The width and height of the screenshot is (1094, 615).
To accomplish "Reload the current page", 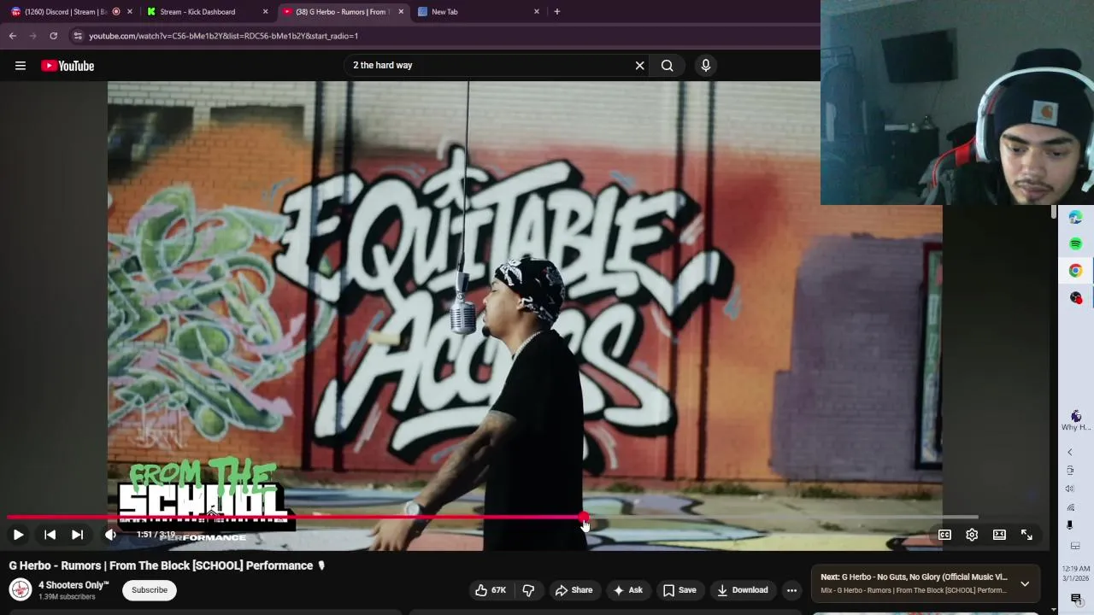I will point(53,36).
